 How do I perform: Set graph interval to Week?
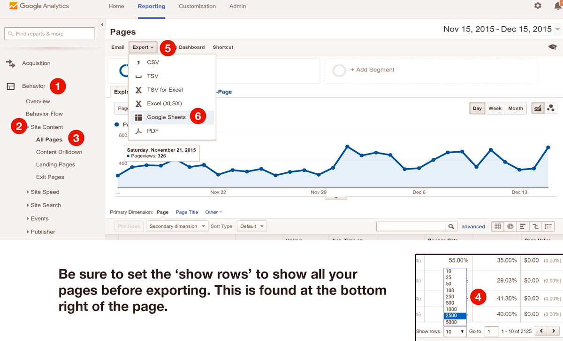point(495,108)
